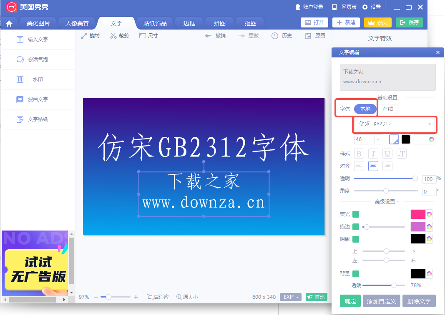Image resolution: width=445 pixels, height=315 pixels.
Task: Click the 旋转 rotate tool
Action: point(90,36)
